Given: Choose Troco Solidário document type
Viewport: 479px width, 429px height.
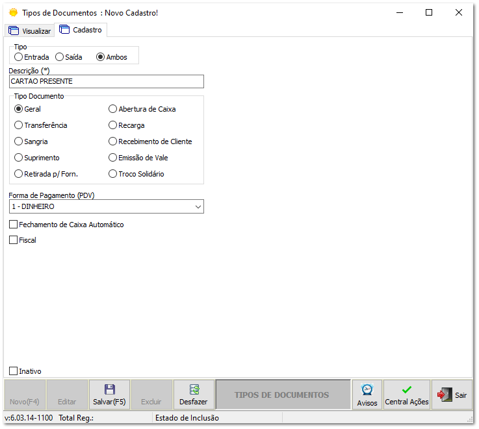Looking at the screenshot, I should (x=112, y=174).
